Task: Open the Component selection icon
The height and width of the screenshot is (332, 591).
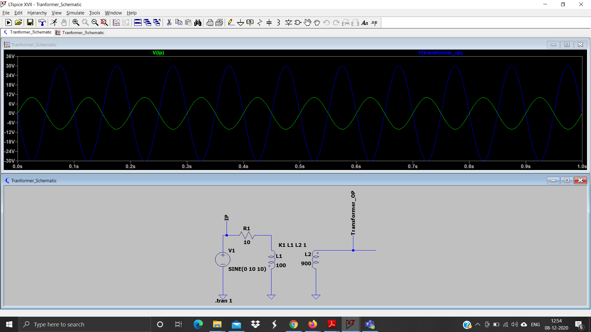Action: click(298, 22)
